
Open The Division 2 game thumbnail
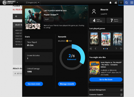tap(94, 39)
